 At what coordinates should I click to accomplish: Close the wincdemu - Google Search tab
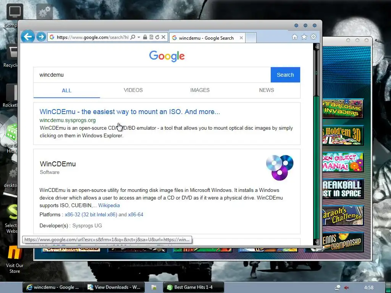point(241,38)
